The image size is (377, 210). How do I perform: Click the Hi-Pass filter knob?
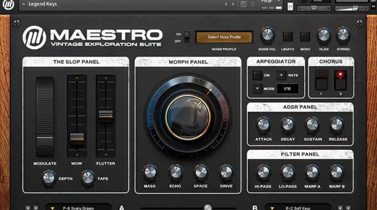coord(263,172)
